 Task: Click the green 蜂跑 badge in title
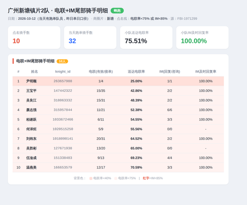tap(117, 11)
